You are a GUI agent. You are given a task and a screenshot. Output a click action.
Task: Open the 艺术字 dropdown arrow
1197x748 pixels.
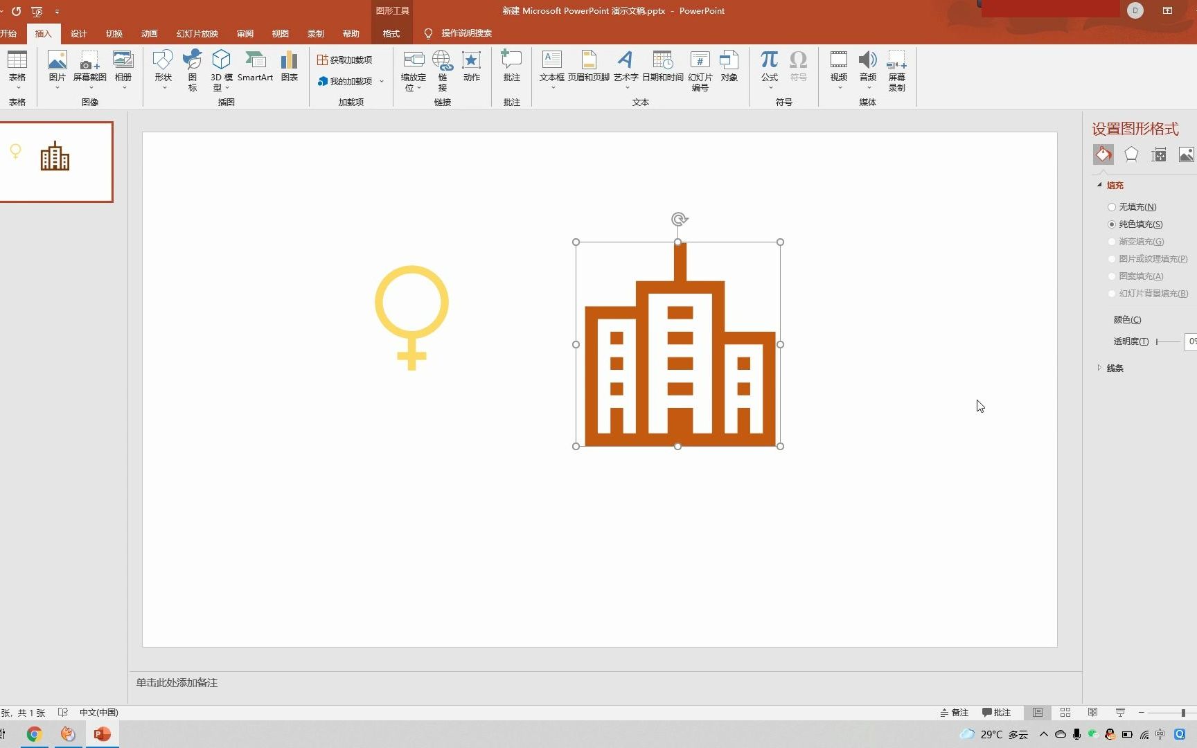tap(627, 88)
